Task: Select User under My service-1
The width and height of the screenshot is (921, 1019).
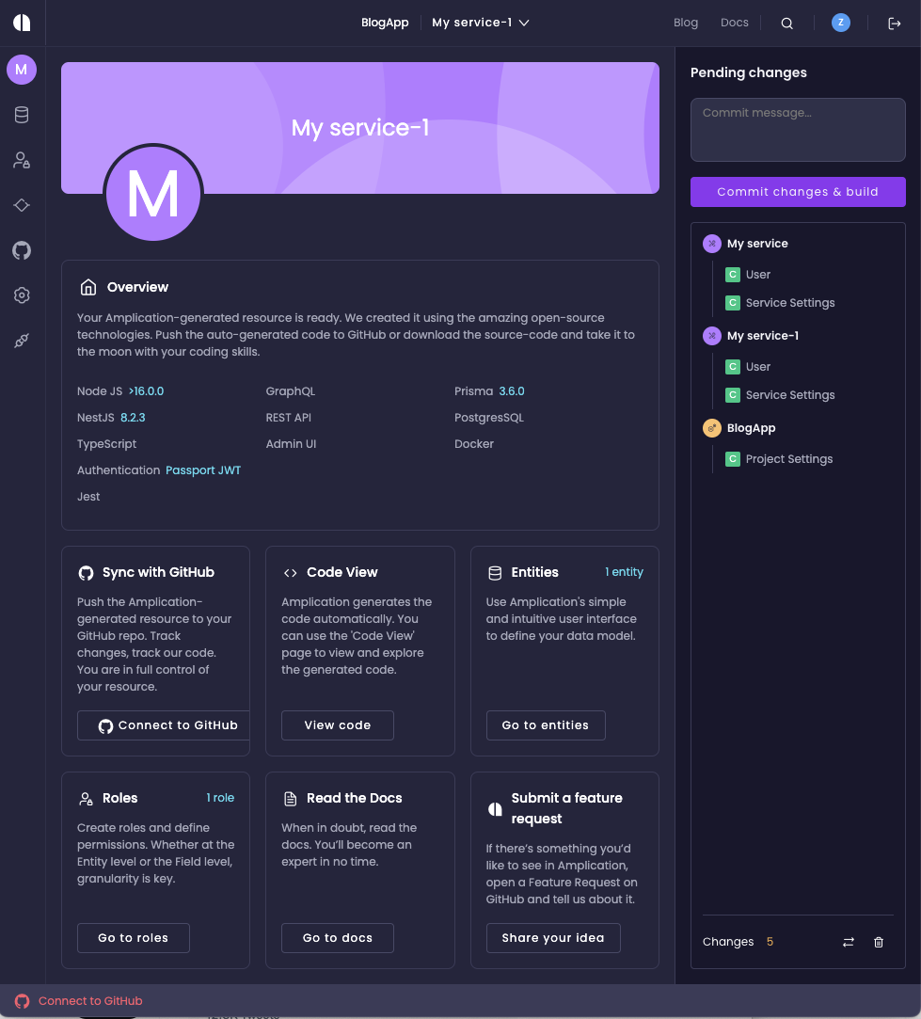Action: tap(758, 367)
